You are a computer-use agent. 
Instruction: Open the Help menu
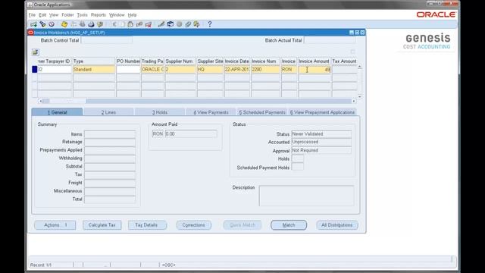(x=132, y=15)
